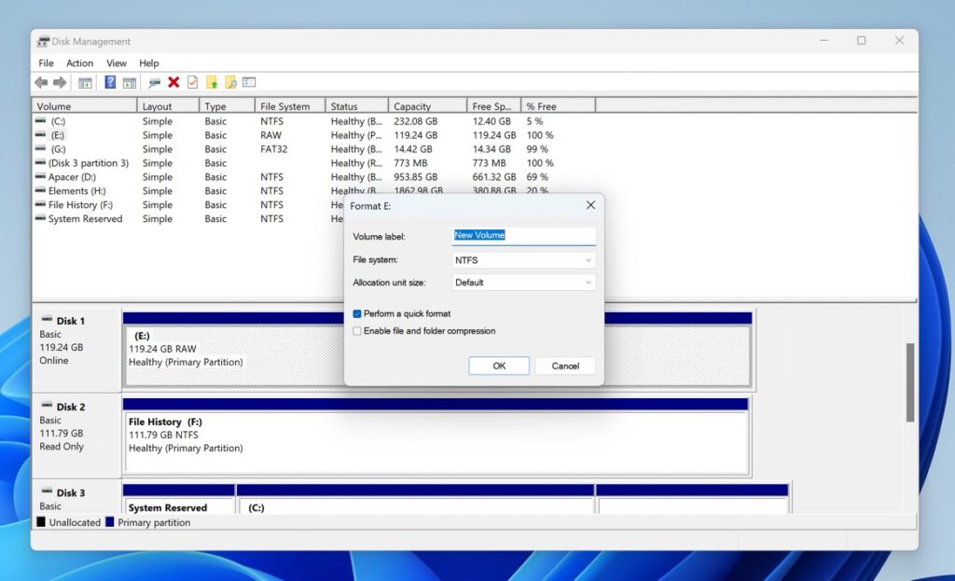Screen dimensions: 955x581
Task: Open Help using the blue question mark icon
Action: (x=109, y=82)
